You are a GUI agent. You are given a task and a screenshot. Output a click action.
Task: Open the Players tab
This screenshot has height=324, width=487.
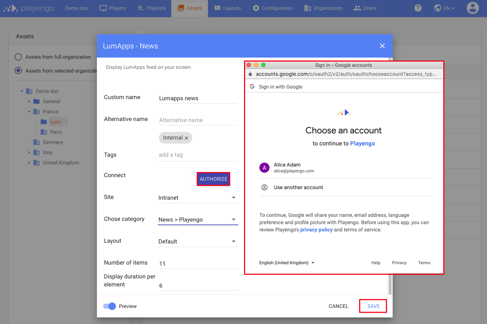[113, 8]
